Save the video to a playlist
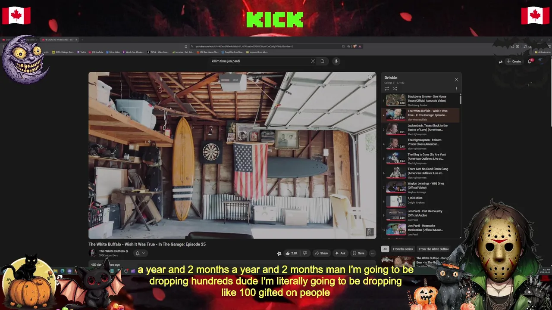The height and width of the screenshot is (310, 552). (x=358, y=253)
